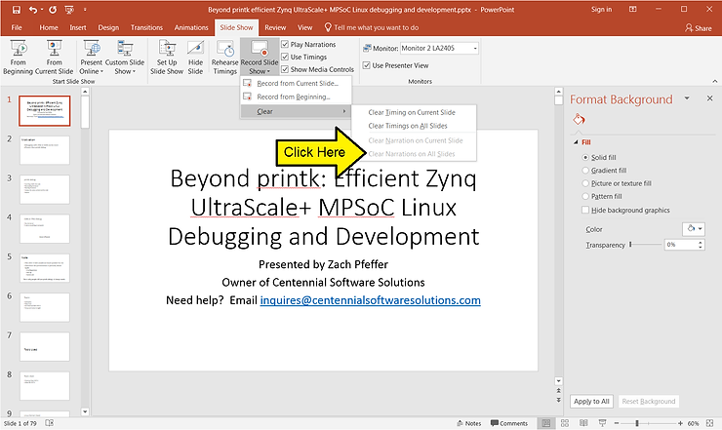Image resolution: width=722 pixels, height=430 pixels.
Task: Uncheck Play Narrations checkbox
Action: pyautogui.click(x=285, y=45)
